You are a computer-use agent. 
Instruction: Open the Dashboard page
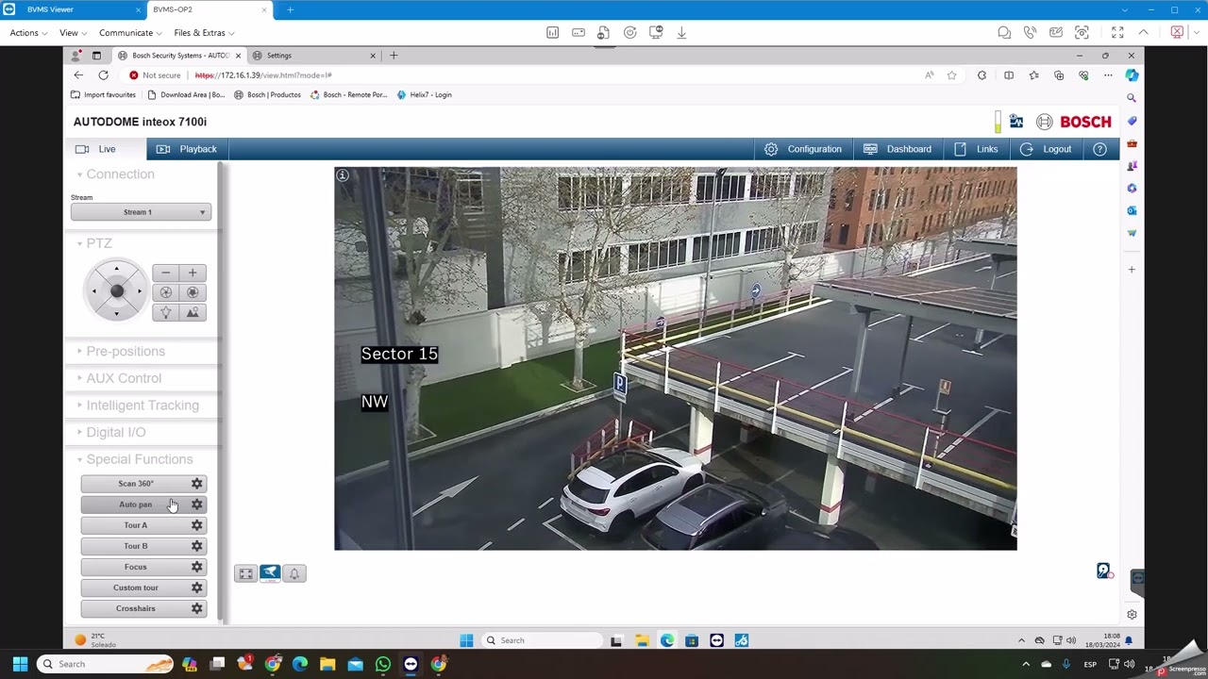[x=897, y=149]
